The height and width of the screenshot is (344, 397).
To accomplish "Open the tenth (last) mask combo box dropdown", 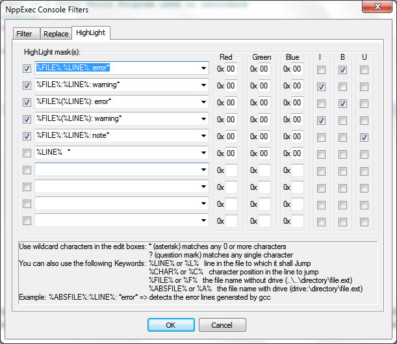I will (x=203, y=220).
